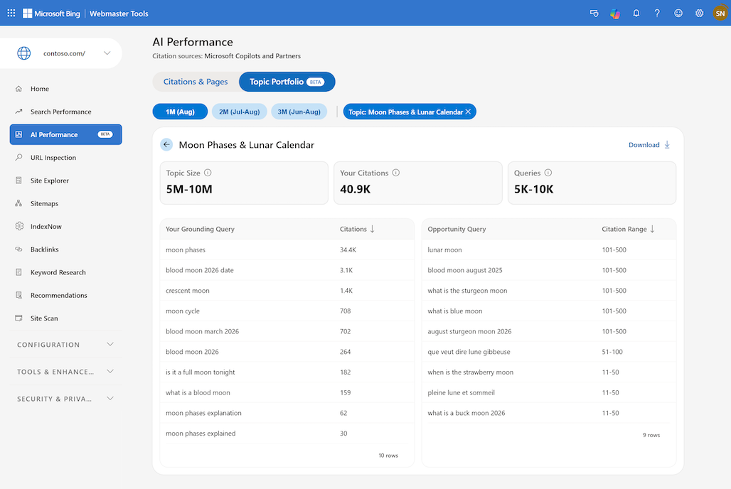
Task: Remove the Moon Phases topic filter
Action: pos(468,112)
